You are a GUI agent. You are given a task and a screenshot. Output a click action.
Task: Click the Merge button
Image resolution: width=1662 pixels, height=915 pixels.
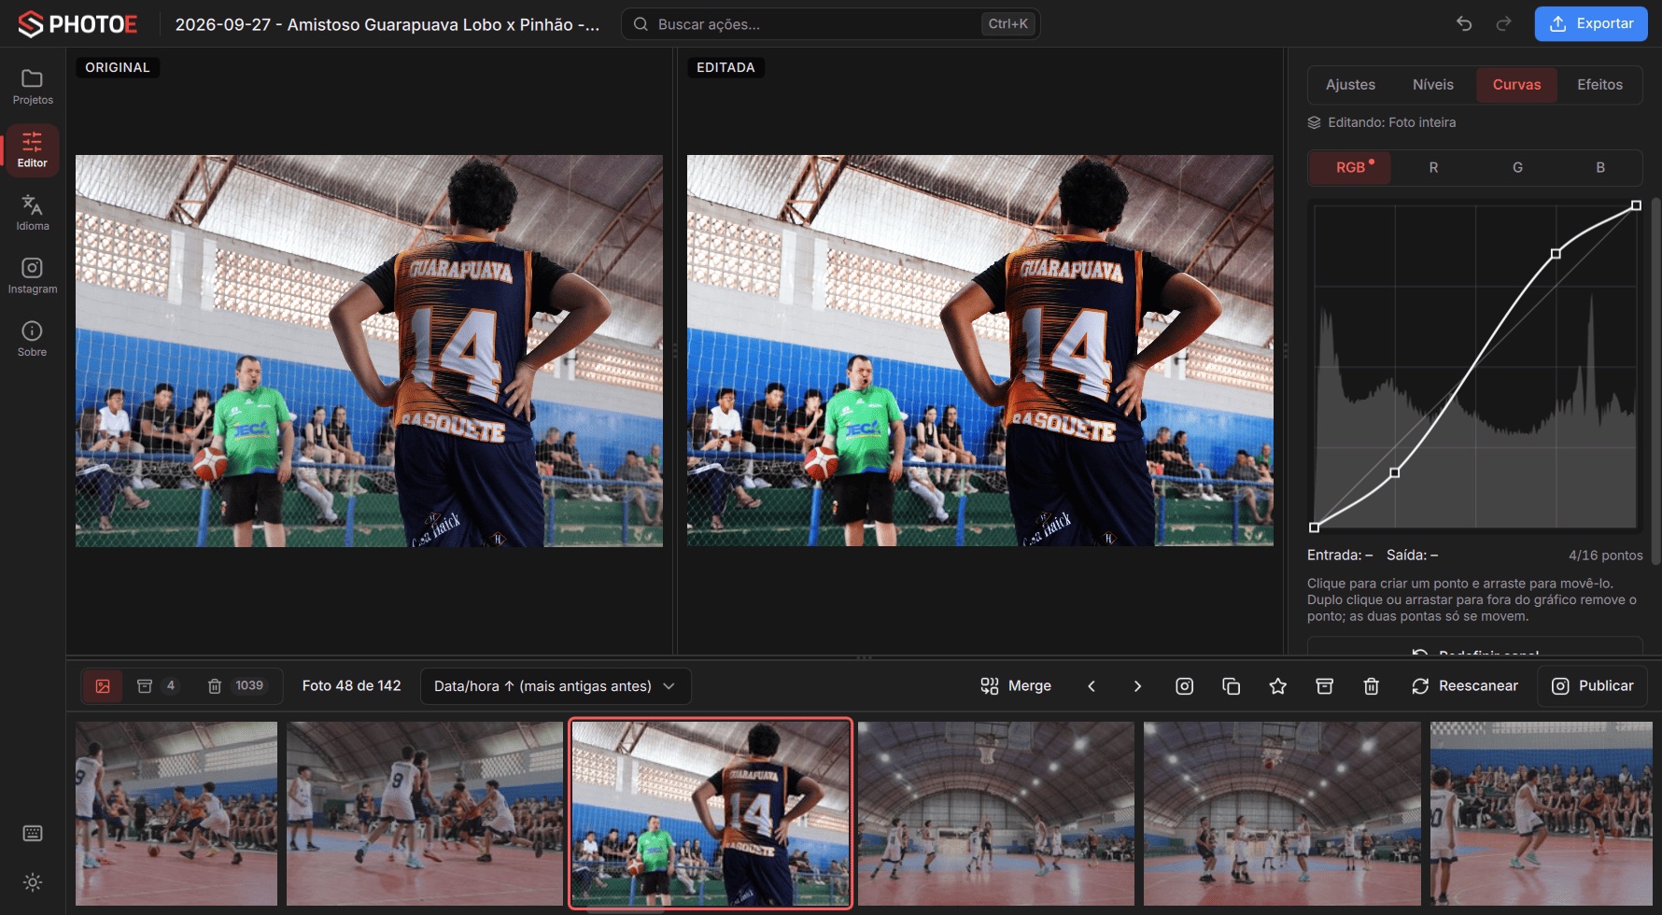1016,686
